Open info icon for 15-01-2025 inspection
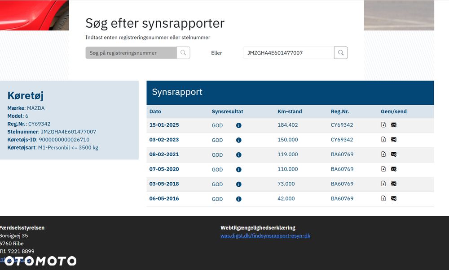The height and width of the screenshot is (270, 449). pos(238,125)
